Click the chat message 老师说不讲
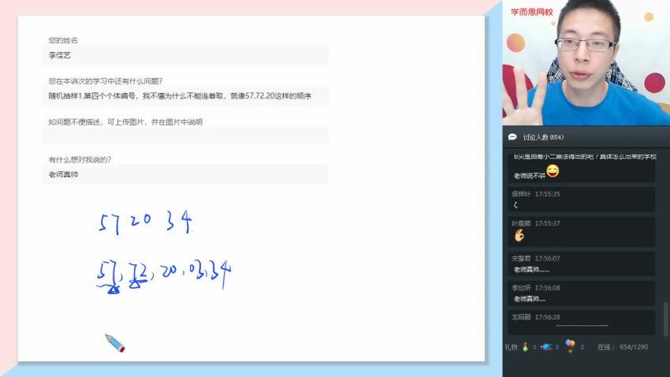 pos(530,176)
